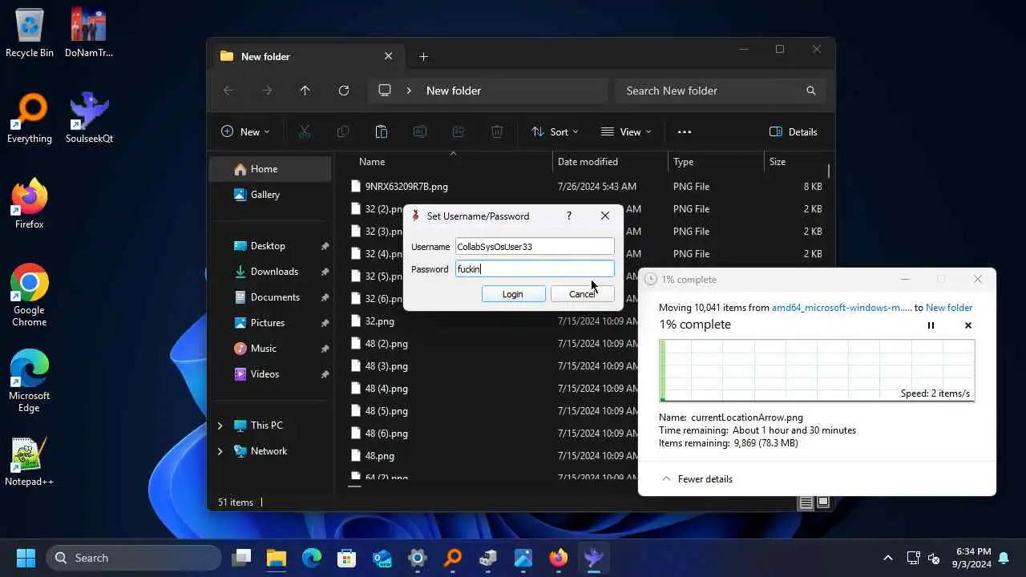Click the Delete trash icon in toolbar
The width and height of the screenshot is (1026, 577).
click(497, 132)
